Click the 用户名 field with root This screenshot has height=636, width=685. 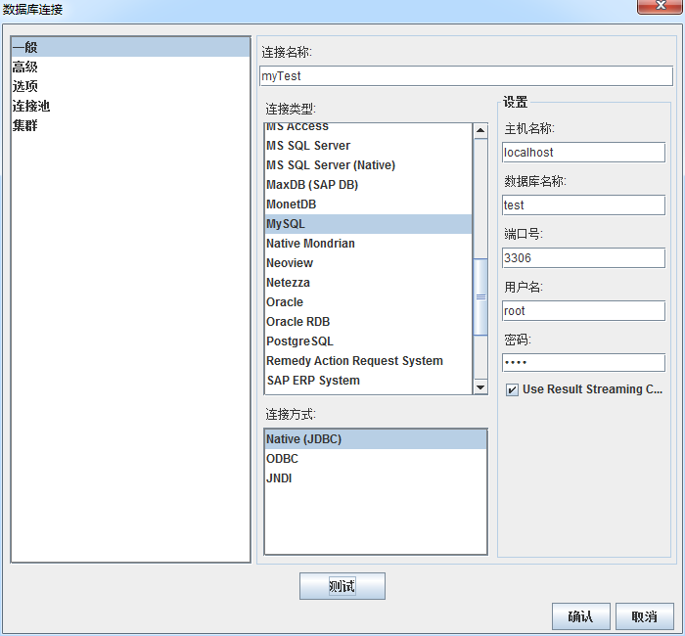(583, 311)
